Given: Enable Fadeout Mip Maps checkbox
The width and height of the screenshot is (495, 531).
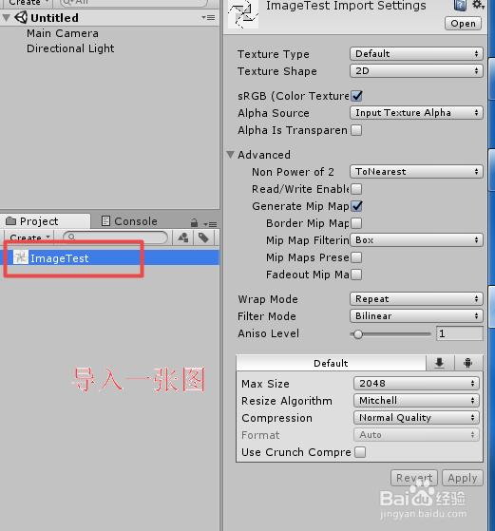Looking at the screenshot, I should click(x=356, y=275).
